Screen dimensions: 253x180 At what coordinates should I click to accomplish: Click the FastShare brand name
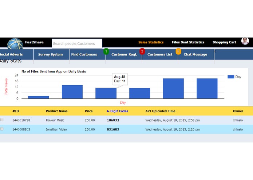pyautogui.click(x=34, y=42)
